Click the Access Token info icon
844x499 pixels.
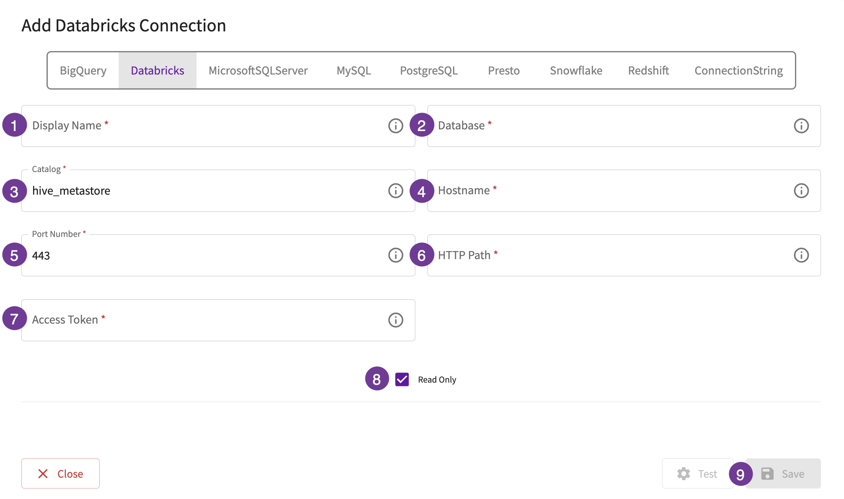pos(395,320)
